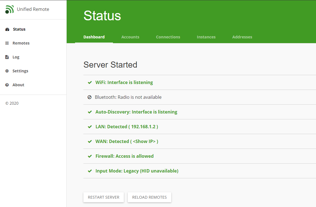This screenshot has height=207, width=316.
Task: Click the Log document icon
Action: [x=7, y=57]
